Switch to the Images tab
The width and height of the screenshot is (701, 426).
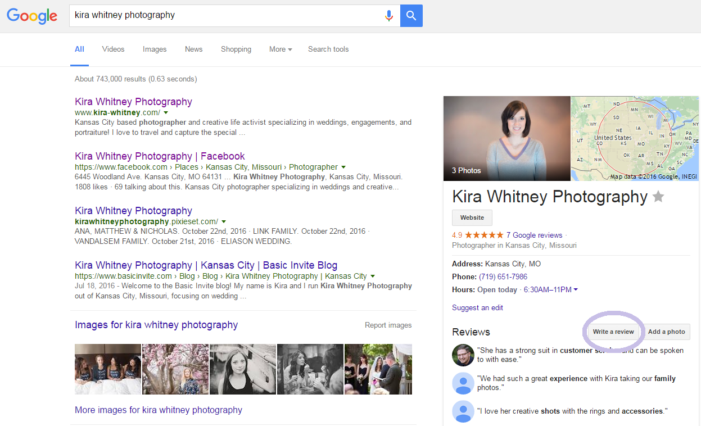[x=155, y=49]
